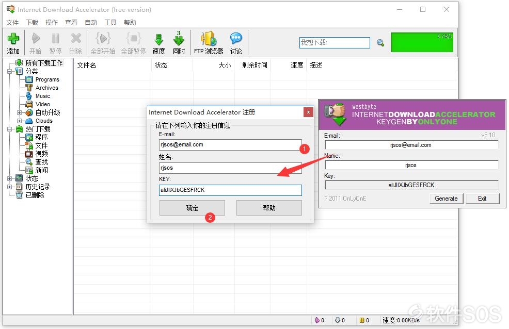Select the 视频 item under 热门下载
This screenshot has width=509, height=329.
[41, 154]
